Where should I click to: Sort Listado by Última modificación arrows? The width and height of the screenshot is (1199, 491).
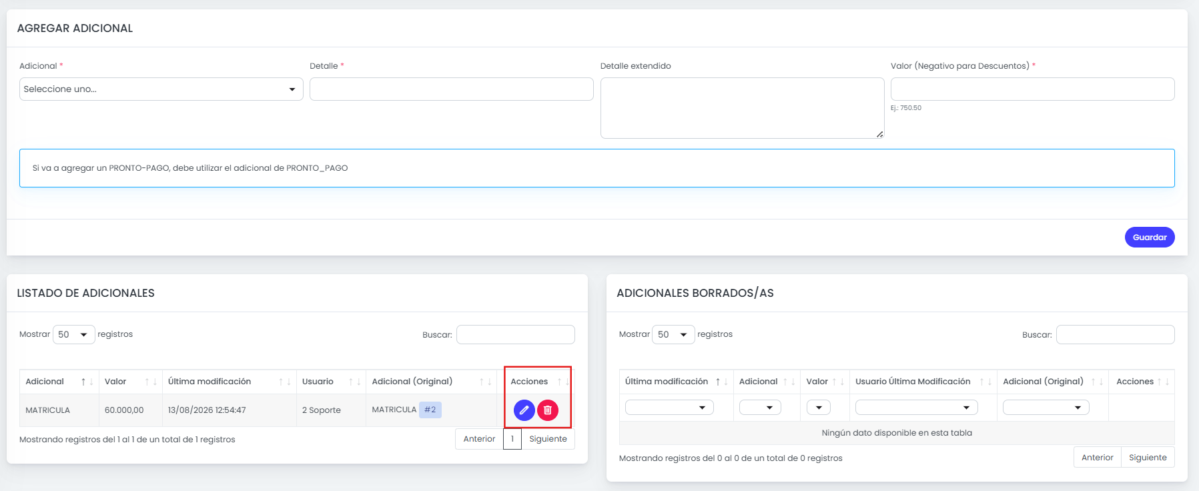tap(285, 382)
